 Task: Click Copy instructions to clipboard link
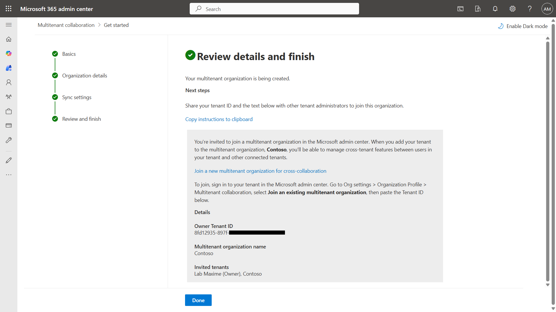pos(219,119)
